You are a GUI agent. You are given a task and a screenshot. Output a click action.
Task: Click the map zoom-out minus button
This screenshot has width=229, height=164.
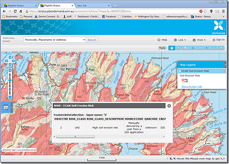(10, 97)
